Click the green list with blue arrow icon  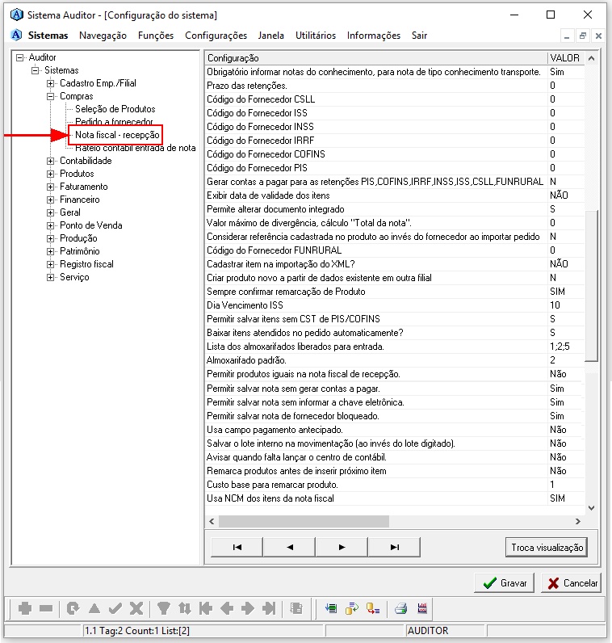coord(331,608)
